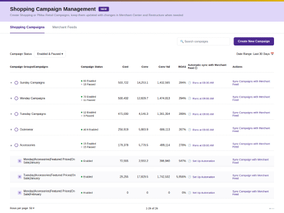Screen dimensions: 284x213
Task: Expand the Sunday Campaigns group
Action: coord(11,83)
